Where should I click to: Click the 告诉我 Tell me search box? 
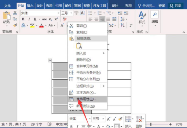point(146,6)
